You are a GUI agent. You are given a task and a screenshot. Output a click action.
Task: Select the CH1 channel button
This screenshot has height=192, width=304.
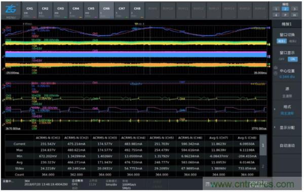coord(29,11)
